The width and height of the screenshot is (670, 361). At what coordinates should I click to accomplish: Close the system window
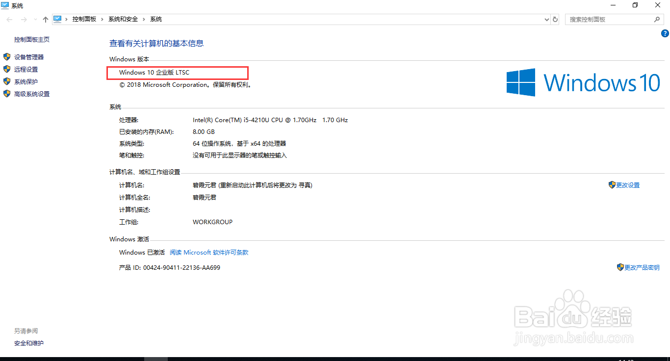coord(658,5)
